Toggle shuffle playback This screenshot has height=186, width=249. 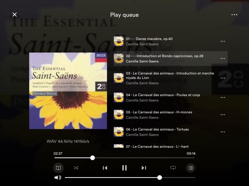[x=76, y=168]
